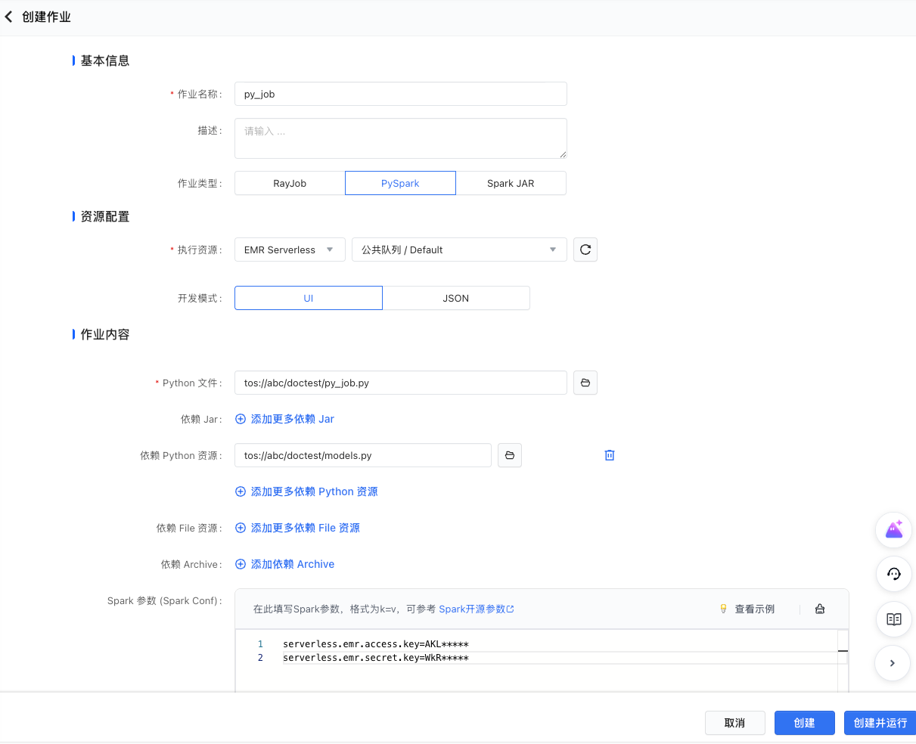Click 添加更多依赖 Python 资源 link
The height and width of the screenshot is (744, 916).
pos(315,491)
